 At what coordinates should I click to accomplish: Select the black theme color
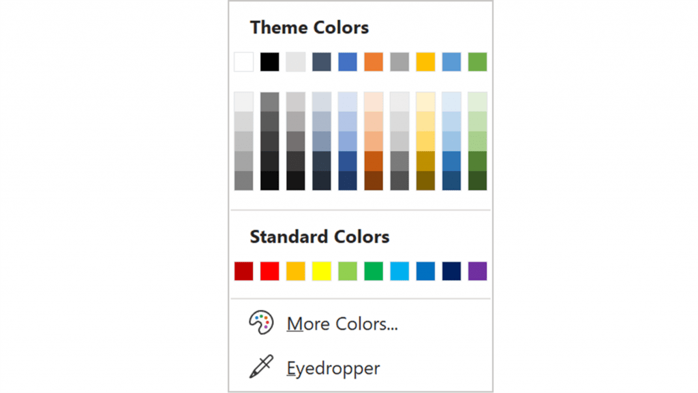point(269,61)
